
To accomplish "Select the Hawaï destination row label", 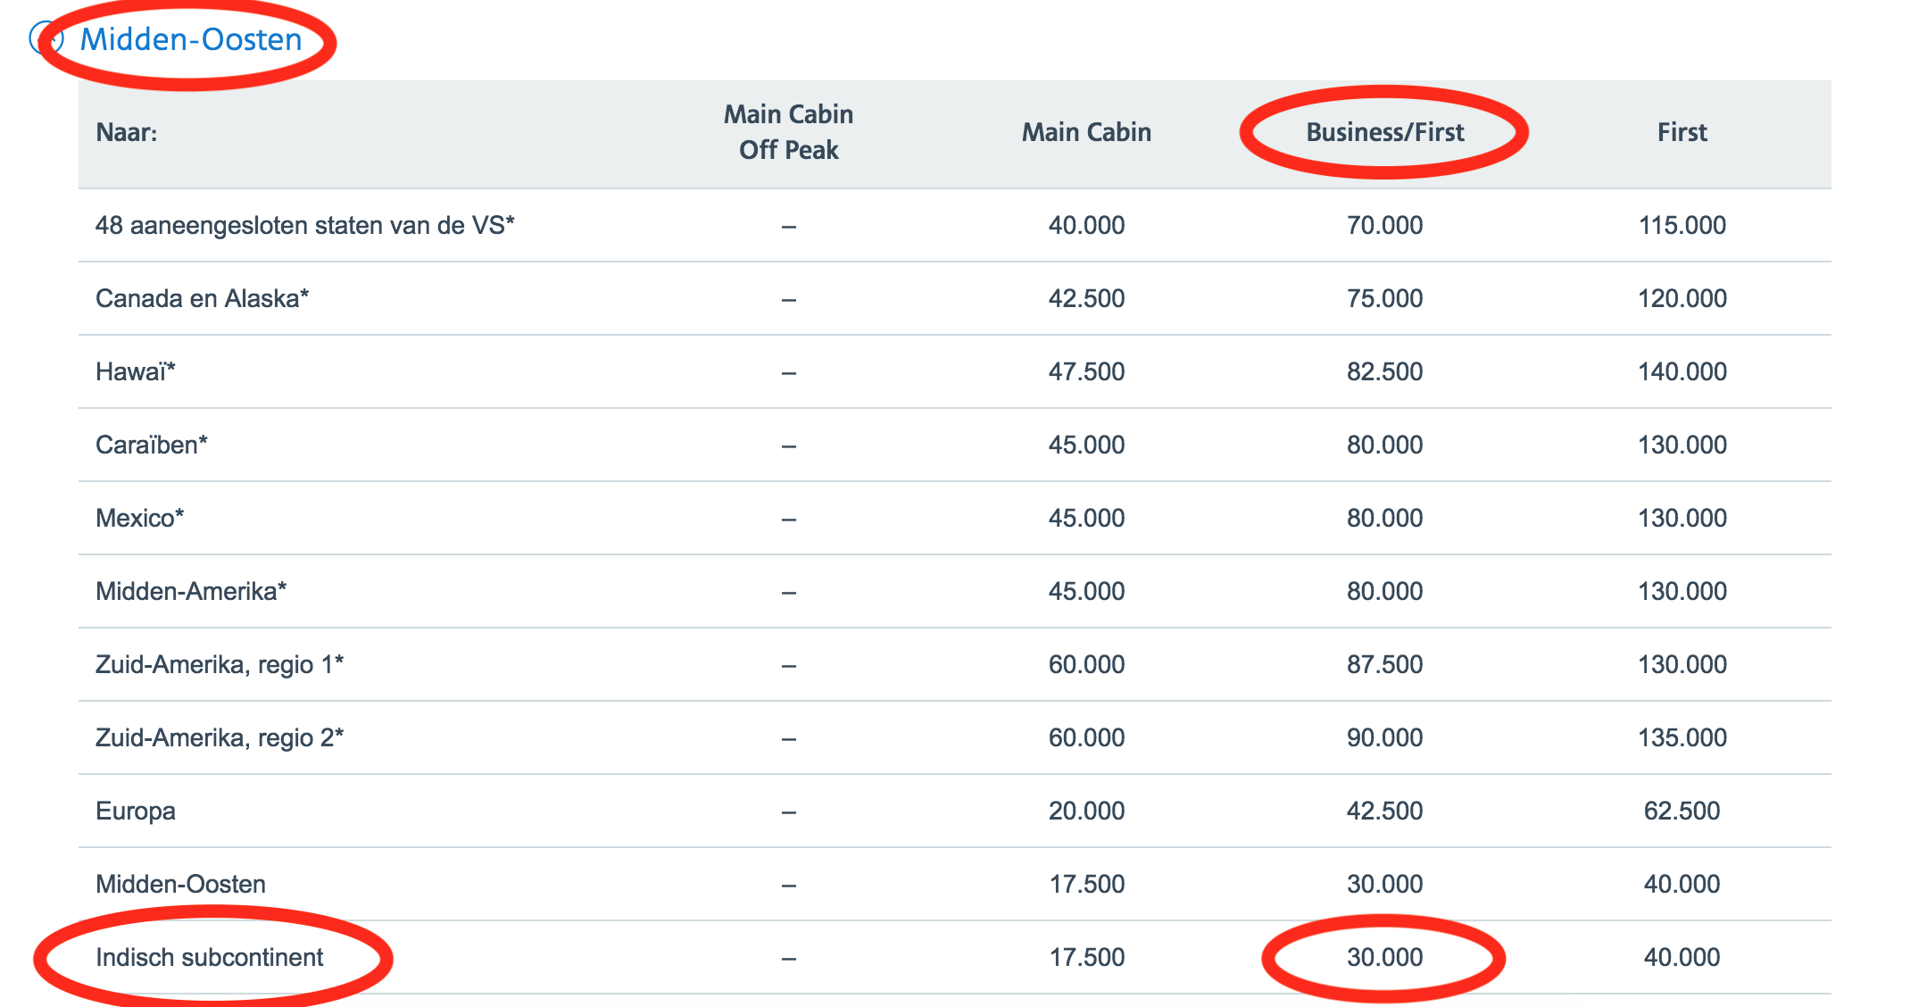I will pos(135,371).
